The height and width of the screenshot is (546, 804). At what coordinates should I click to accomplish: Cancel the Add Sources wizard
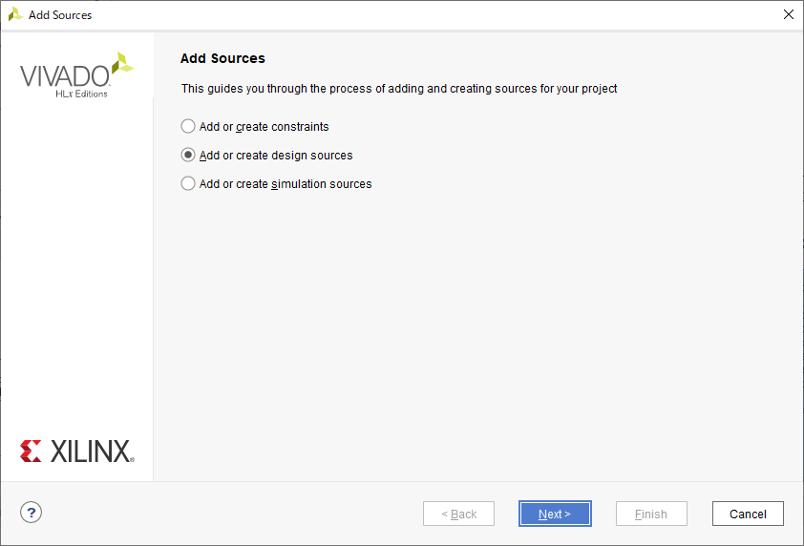pyautogui.click(x=748, y=514)
